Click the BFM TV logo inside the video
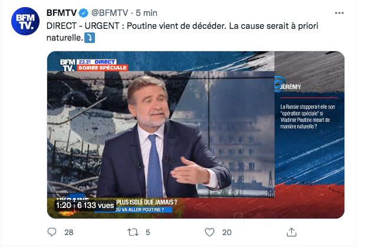Screen dimensions: 368x248 point(67,65)
